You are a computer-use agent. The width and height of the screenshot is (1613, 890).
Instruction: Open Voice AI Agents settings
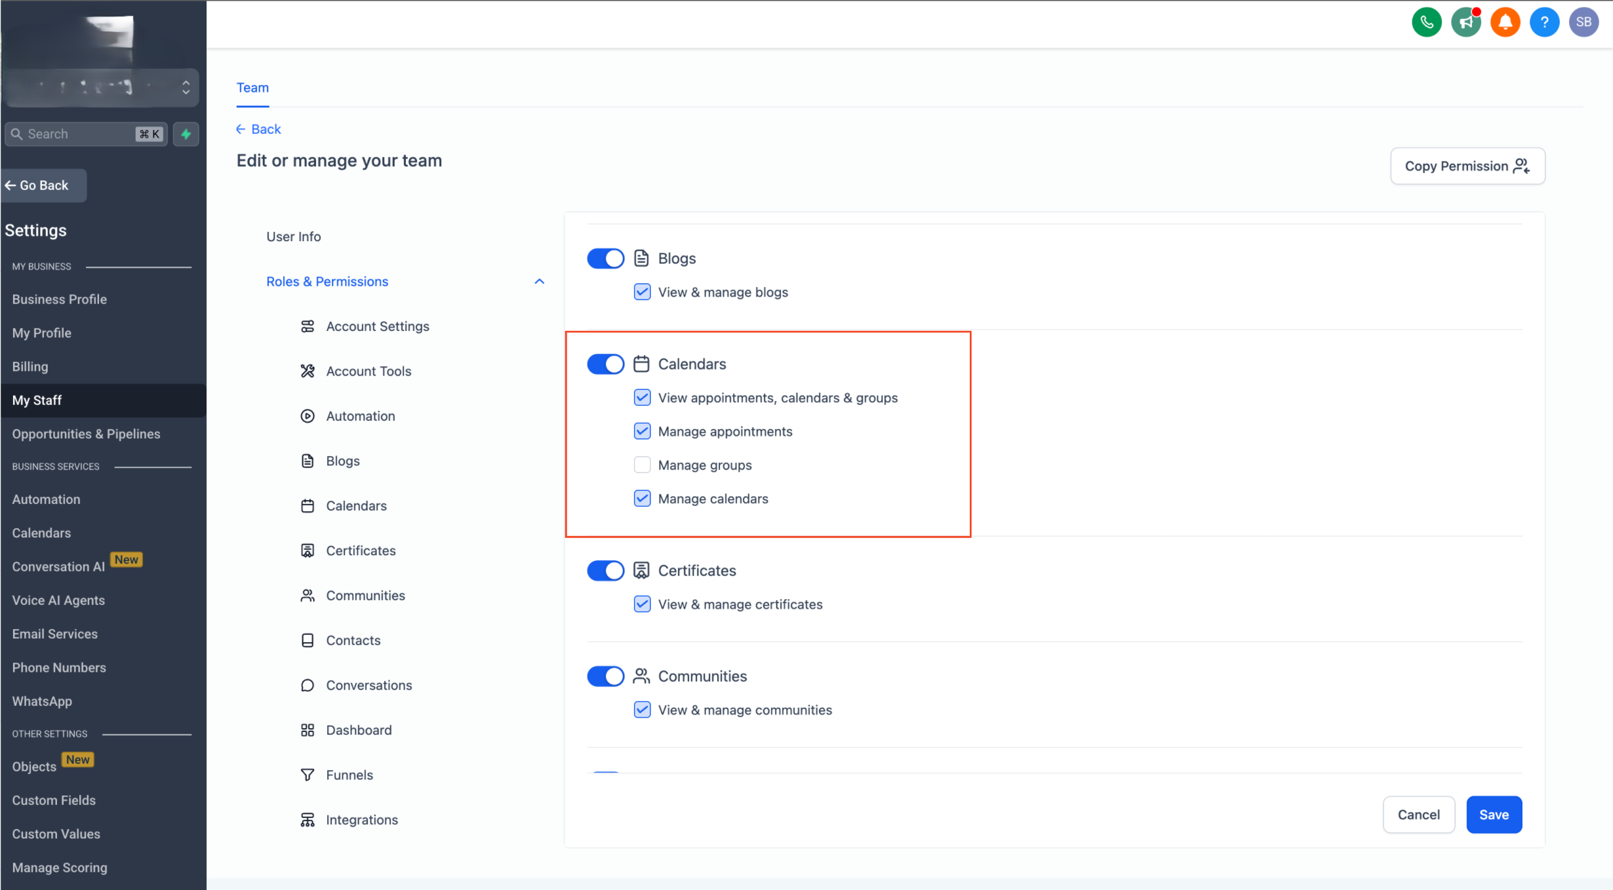[58, 600]
